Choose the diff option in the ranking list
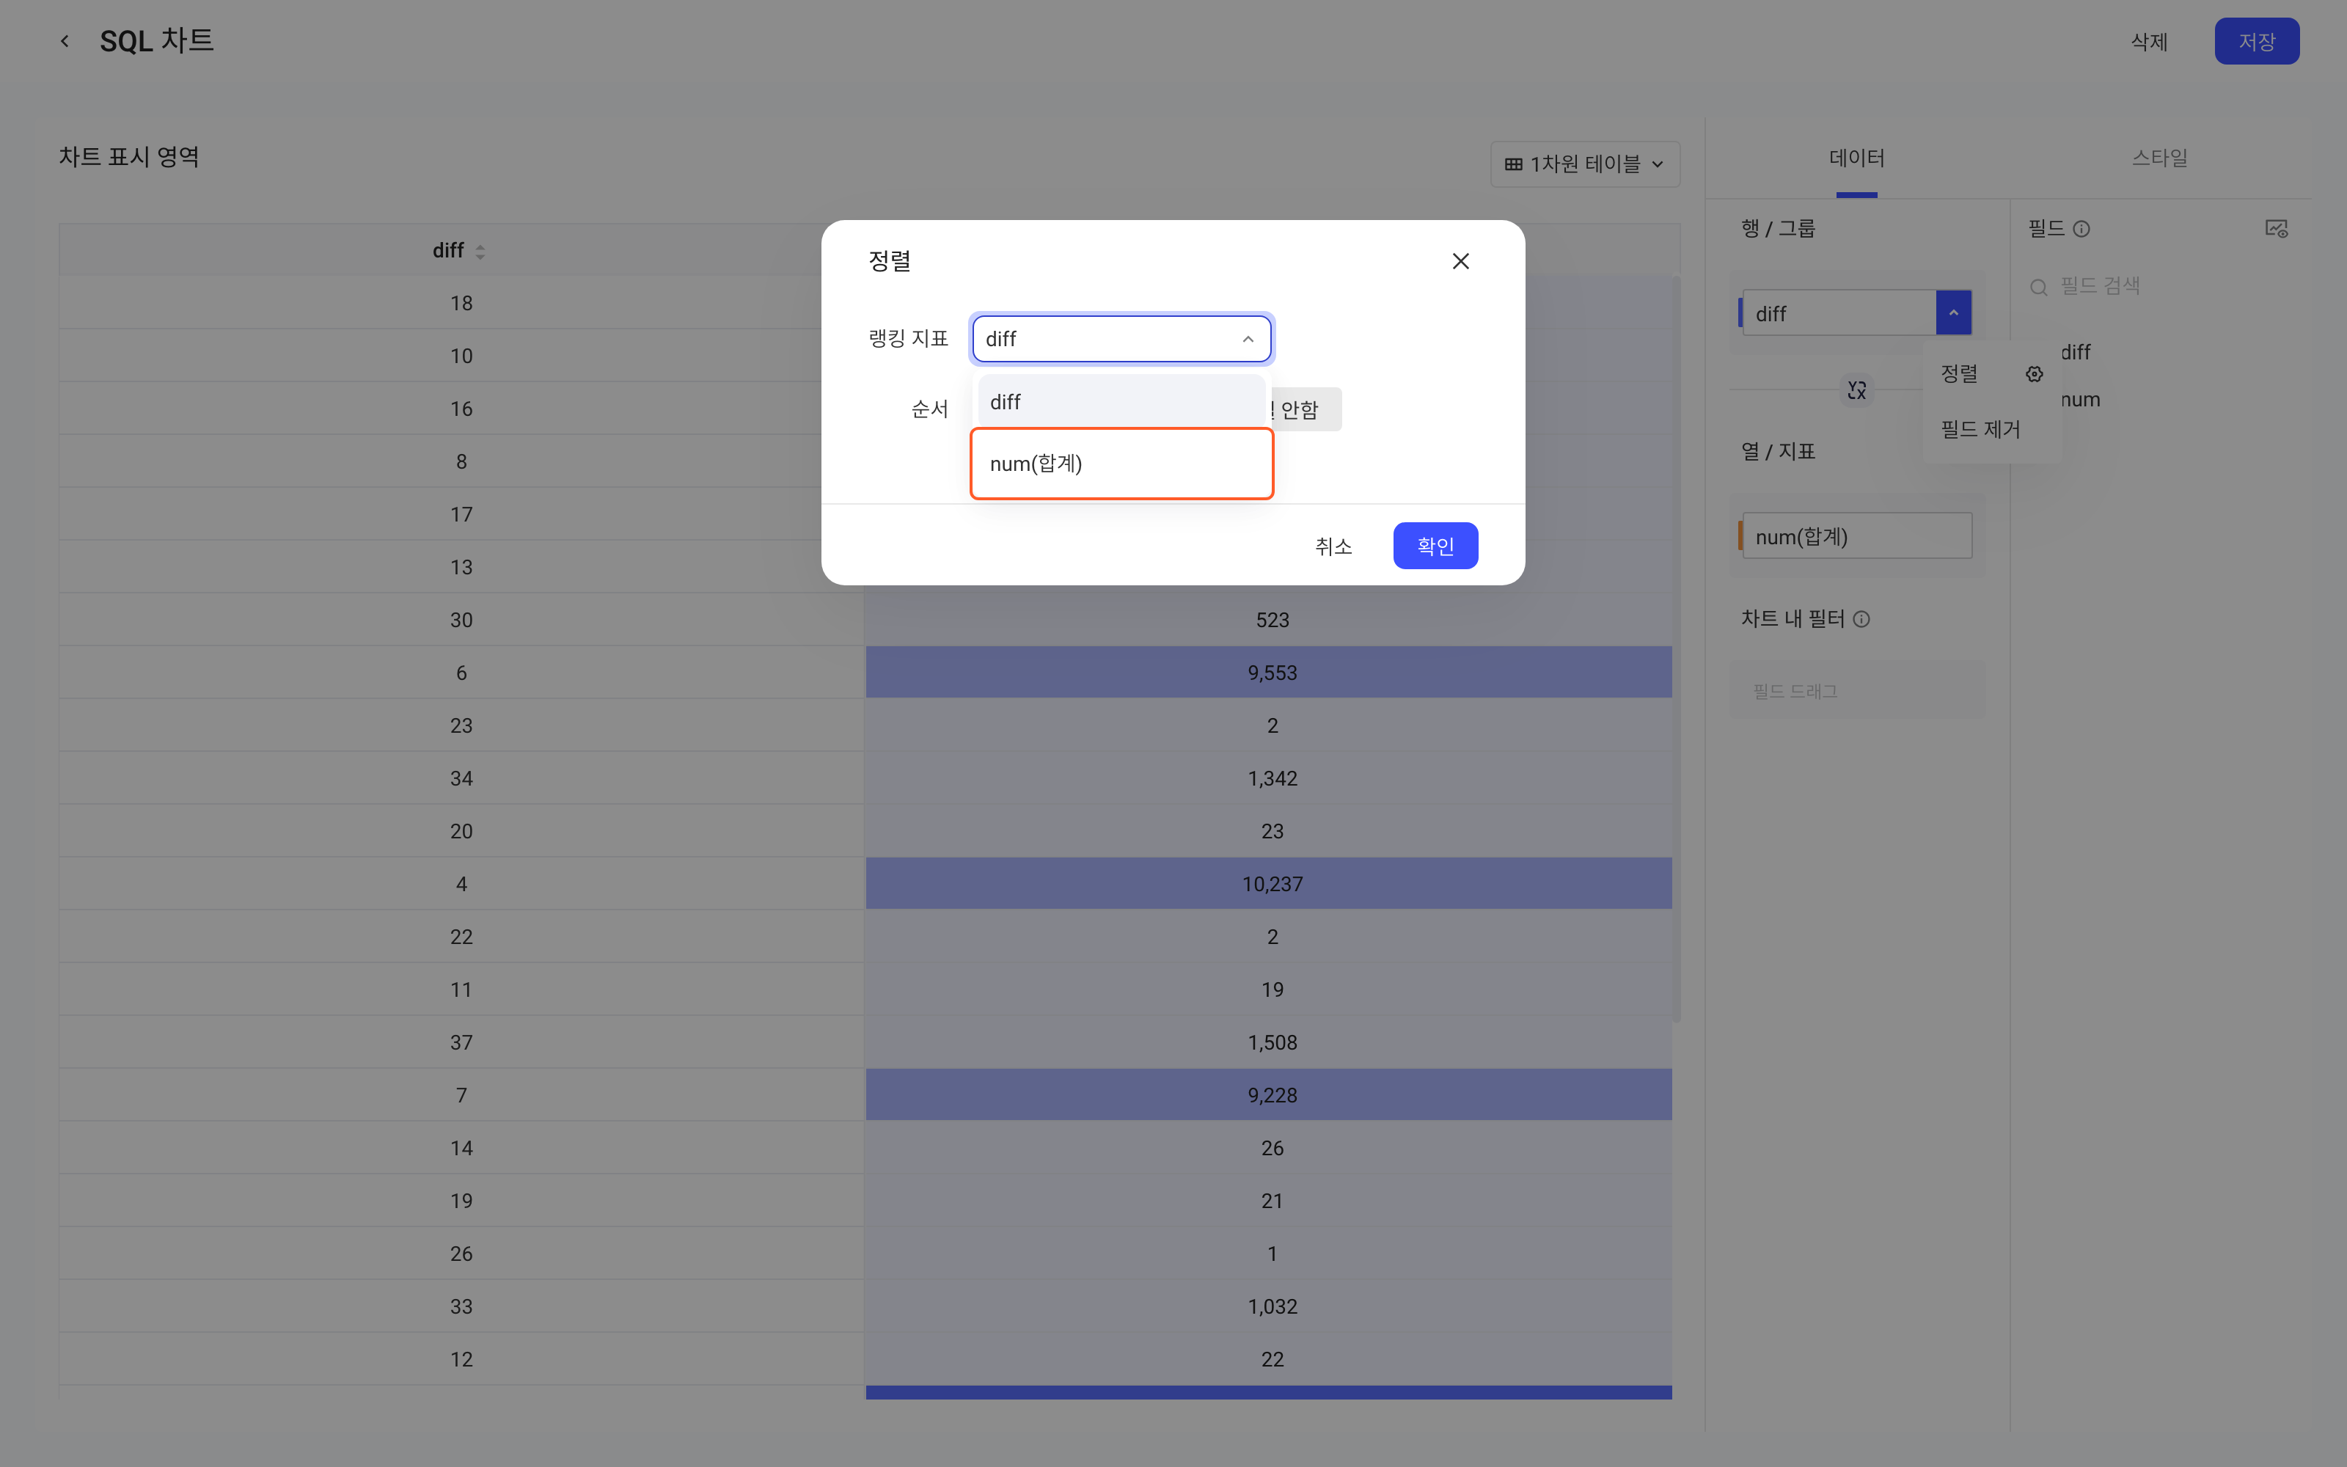The image size is (2347, 1467). coord(1122,402)
